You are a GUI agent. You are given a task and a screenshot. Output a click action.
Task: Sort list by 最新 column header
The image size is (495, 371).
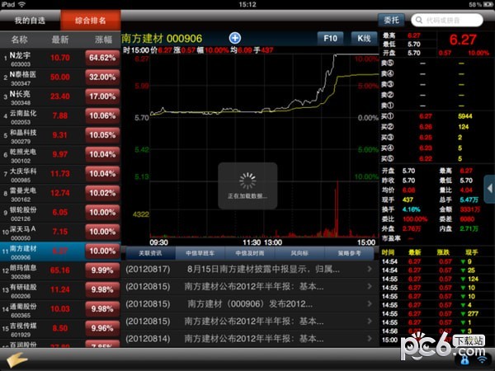pos(60,40)
